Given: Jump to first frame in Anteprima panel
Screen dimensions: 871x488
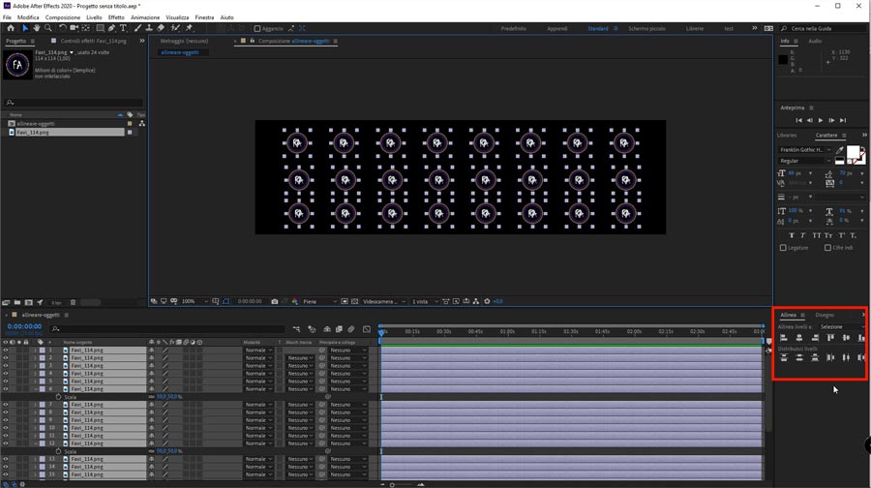Looking at the screenshot, I should click(x=798, y=120).
